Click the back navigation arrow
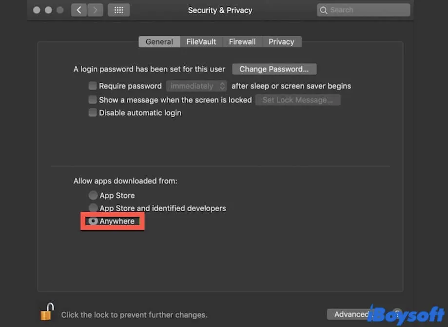The width and height of the screenshot is (448, 327). pos(79,10)
